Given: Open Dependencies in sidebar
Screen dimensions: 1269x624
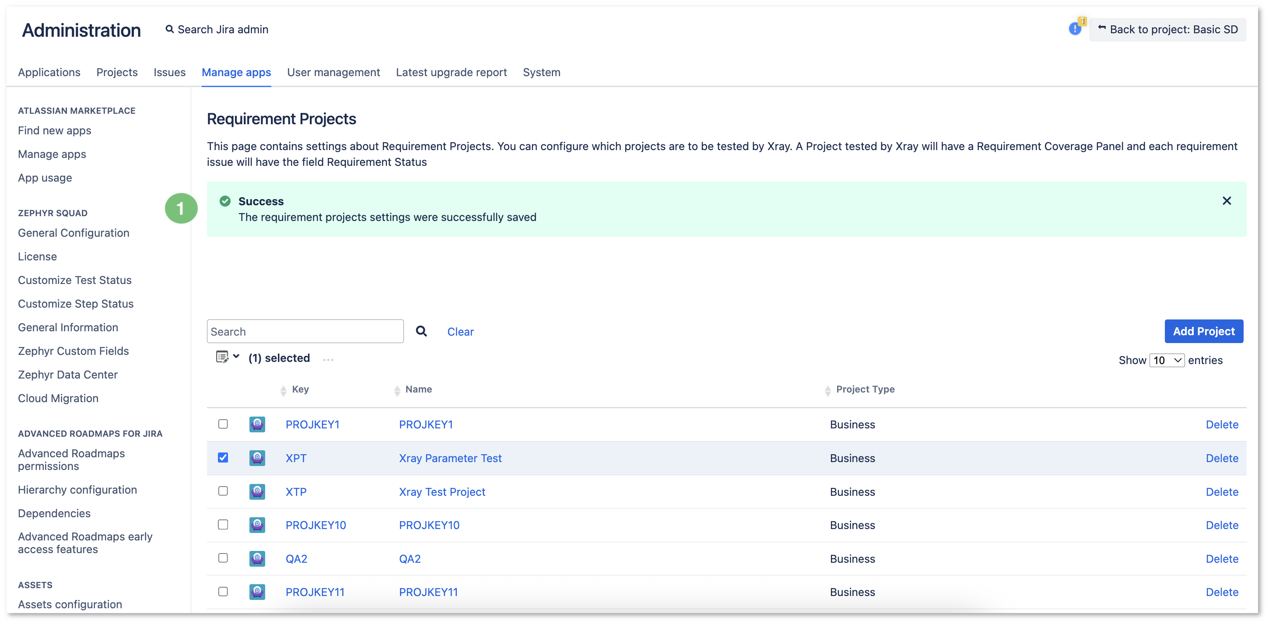Looking at the screenshot, I should 54,513.
